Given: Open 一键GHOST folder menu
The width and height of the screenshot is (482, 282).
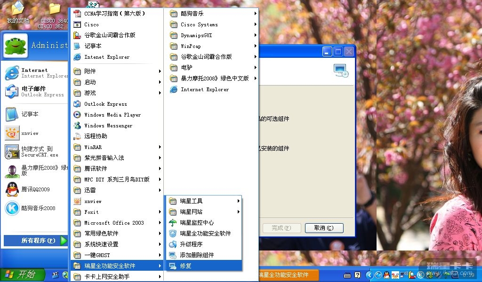Looking at the screenshot, I should coord(117,255).
